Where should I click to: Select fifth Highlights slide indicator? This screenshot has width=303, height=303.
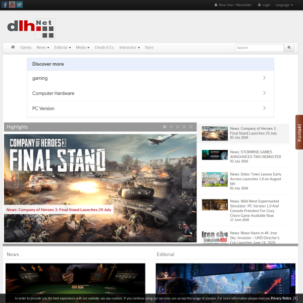tap(191, 127)
